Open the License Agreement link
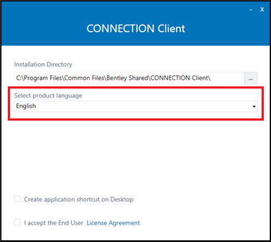Screen dimensions: 271x242 (113, 223)
